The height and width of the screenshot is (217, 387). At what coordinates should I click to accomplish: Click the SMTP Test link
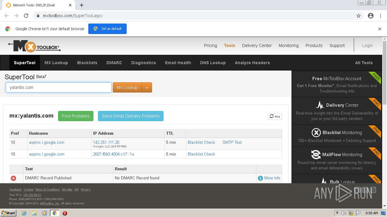[232, 143]
